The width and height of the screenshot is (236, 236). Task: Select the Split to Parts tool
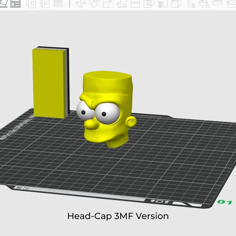(x=45, y=4)
